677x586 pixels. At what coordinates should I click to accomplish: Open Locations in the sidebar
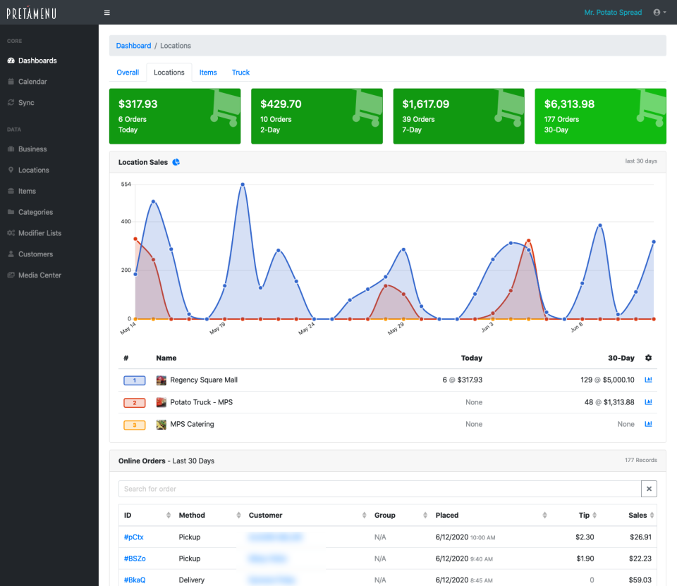34,170
